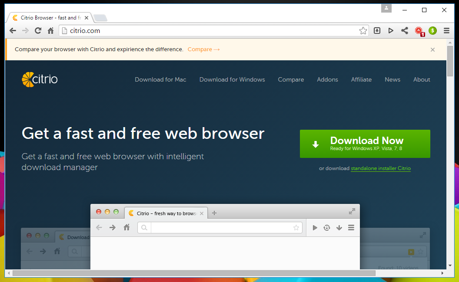The image size is (459, 282).
Task: Click the plus new tab in mockup browser
Action: pyautogui.click(x=214, y=213)
